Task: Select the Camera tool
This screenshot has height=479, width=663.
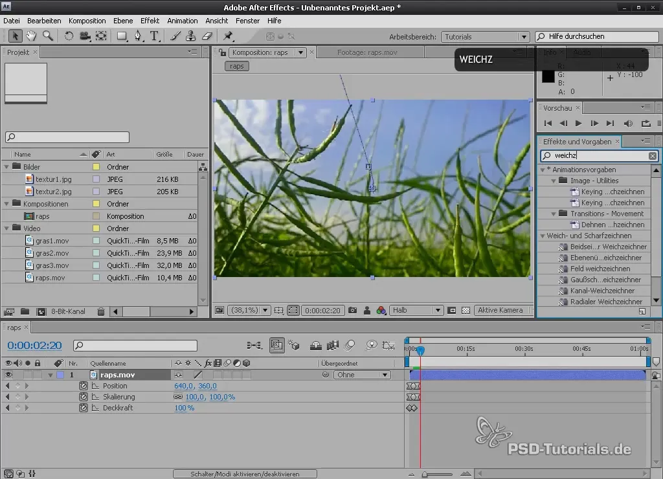Action: coord(85,36)
